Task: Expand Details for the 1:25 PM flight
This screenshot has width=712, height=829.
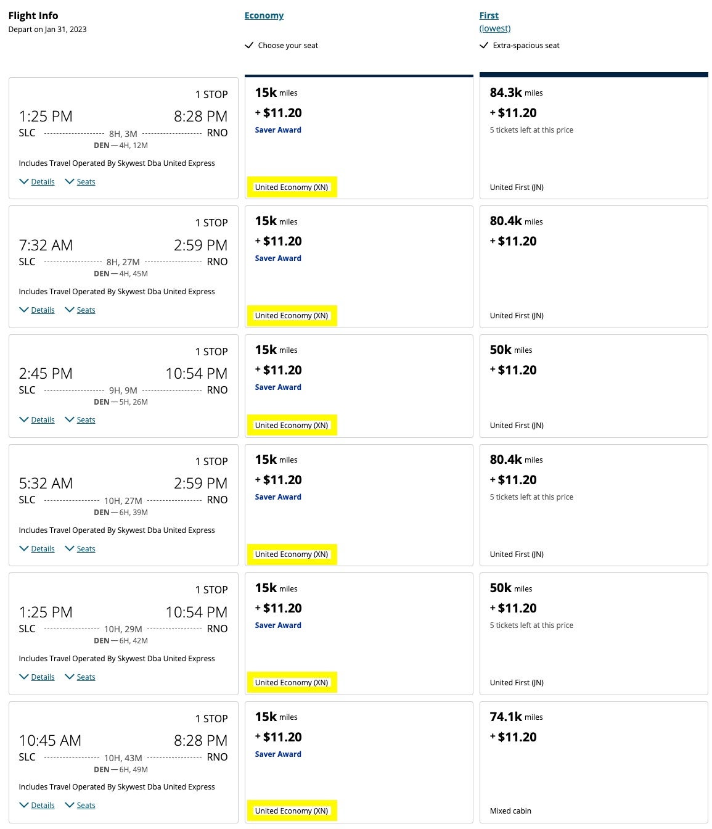Action: [x=42, y=181]
